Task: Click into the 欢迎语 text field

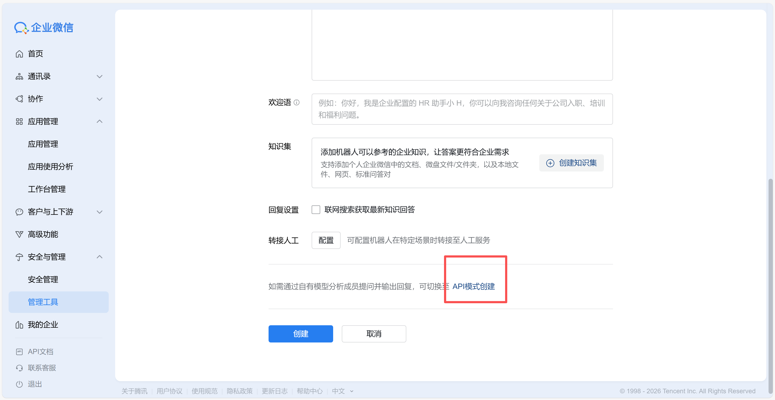Action: point(462,109)
